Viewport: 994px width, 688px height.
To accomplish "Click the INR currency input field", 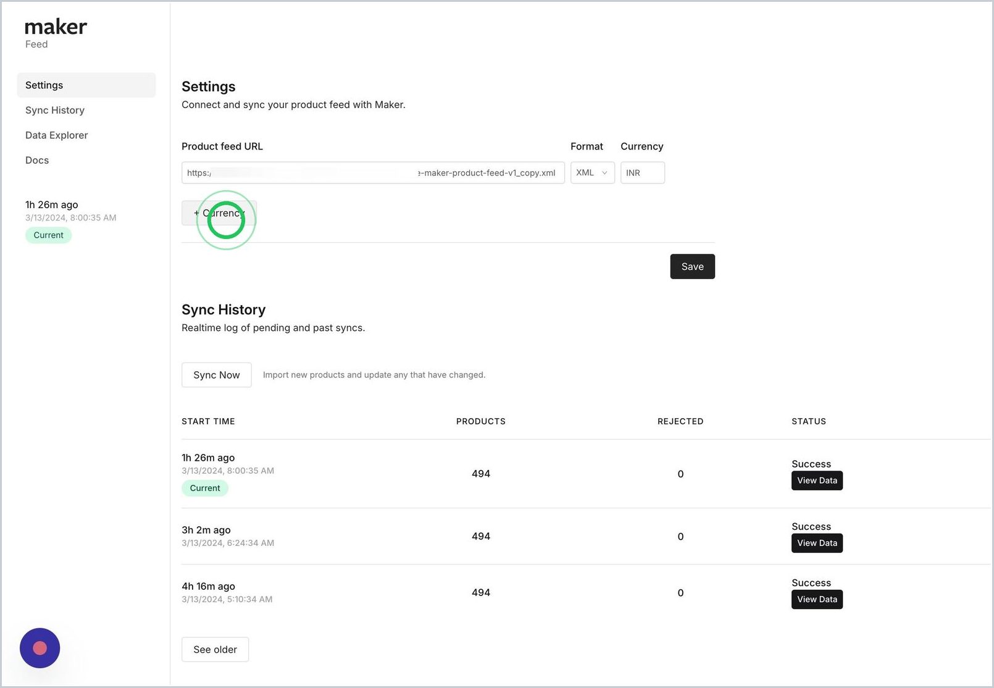I will click(x=642, y=173).
